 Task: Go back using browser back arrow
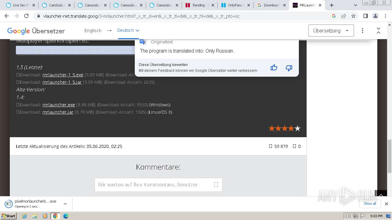tap(7, 16)
